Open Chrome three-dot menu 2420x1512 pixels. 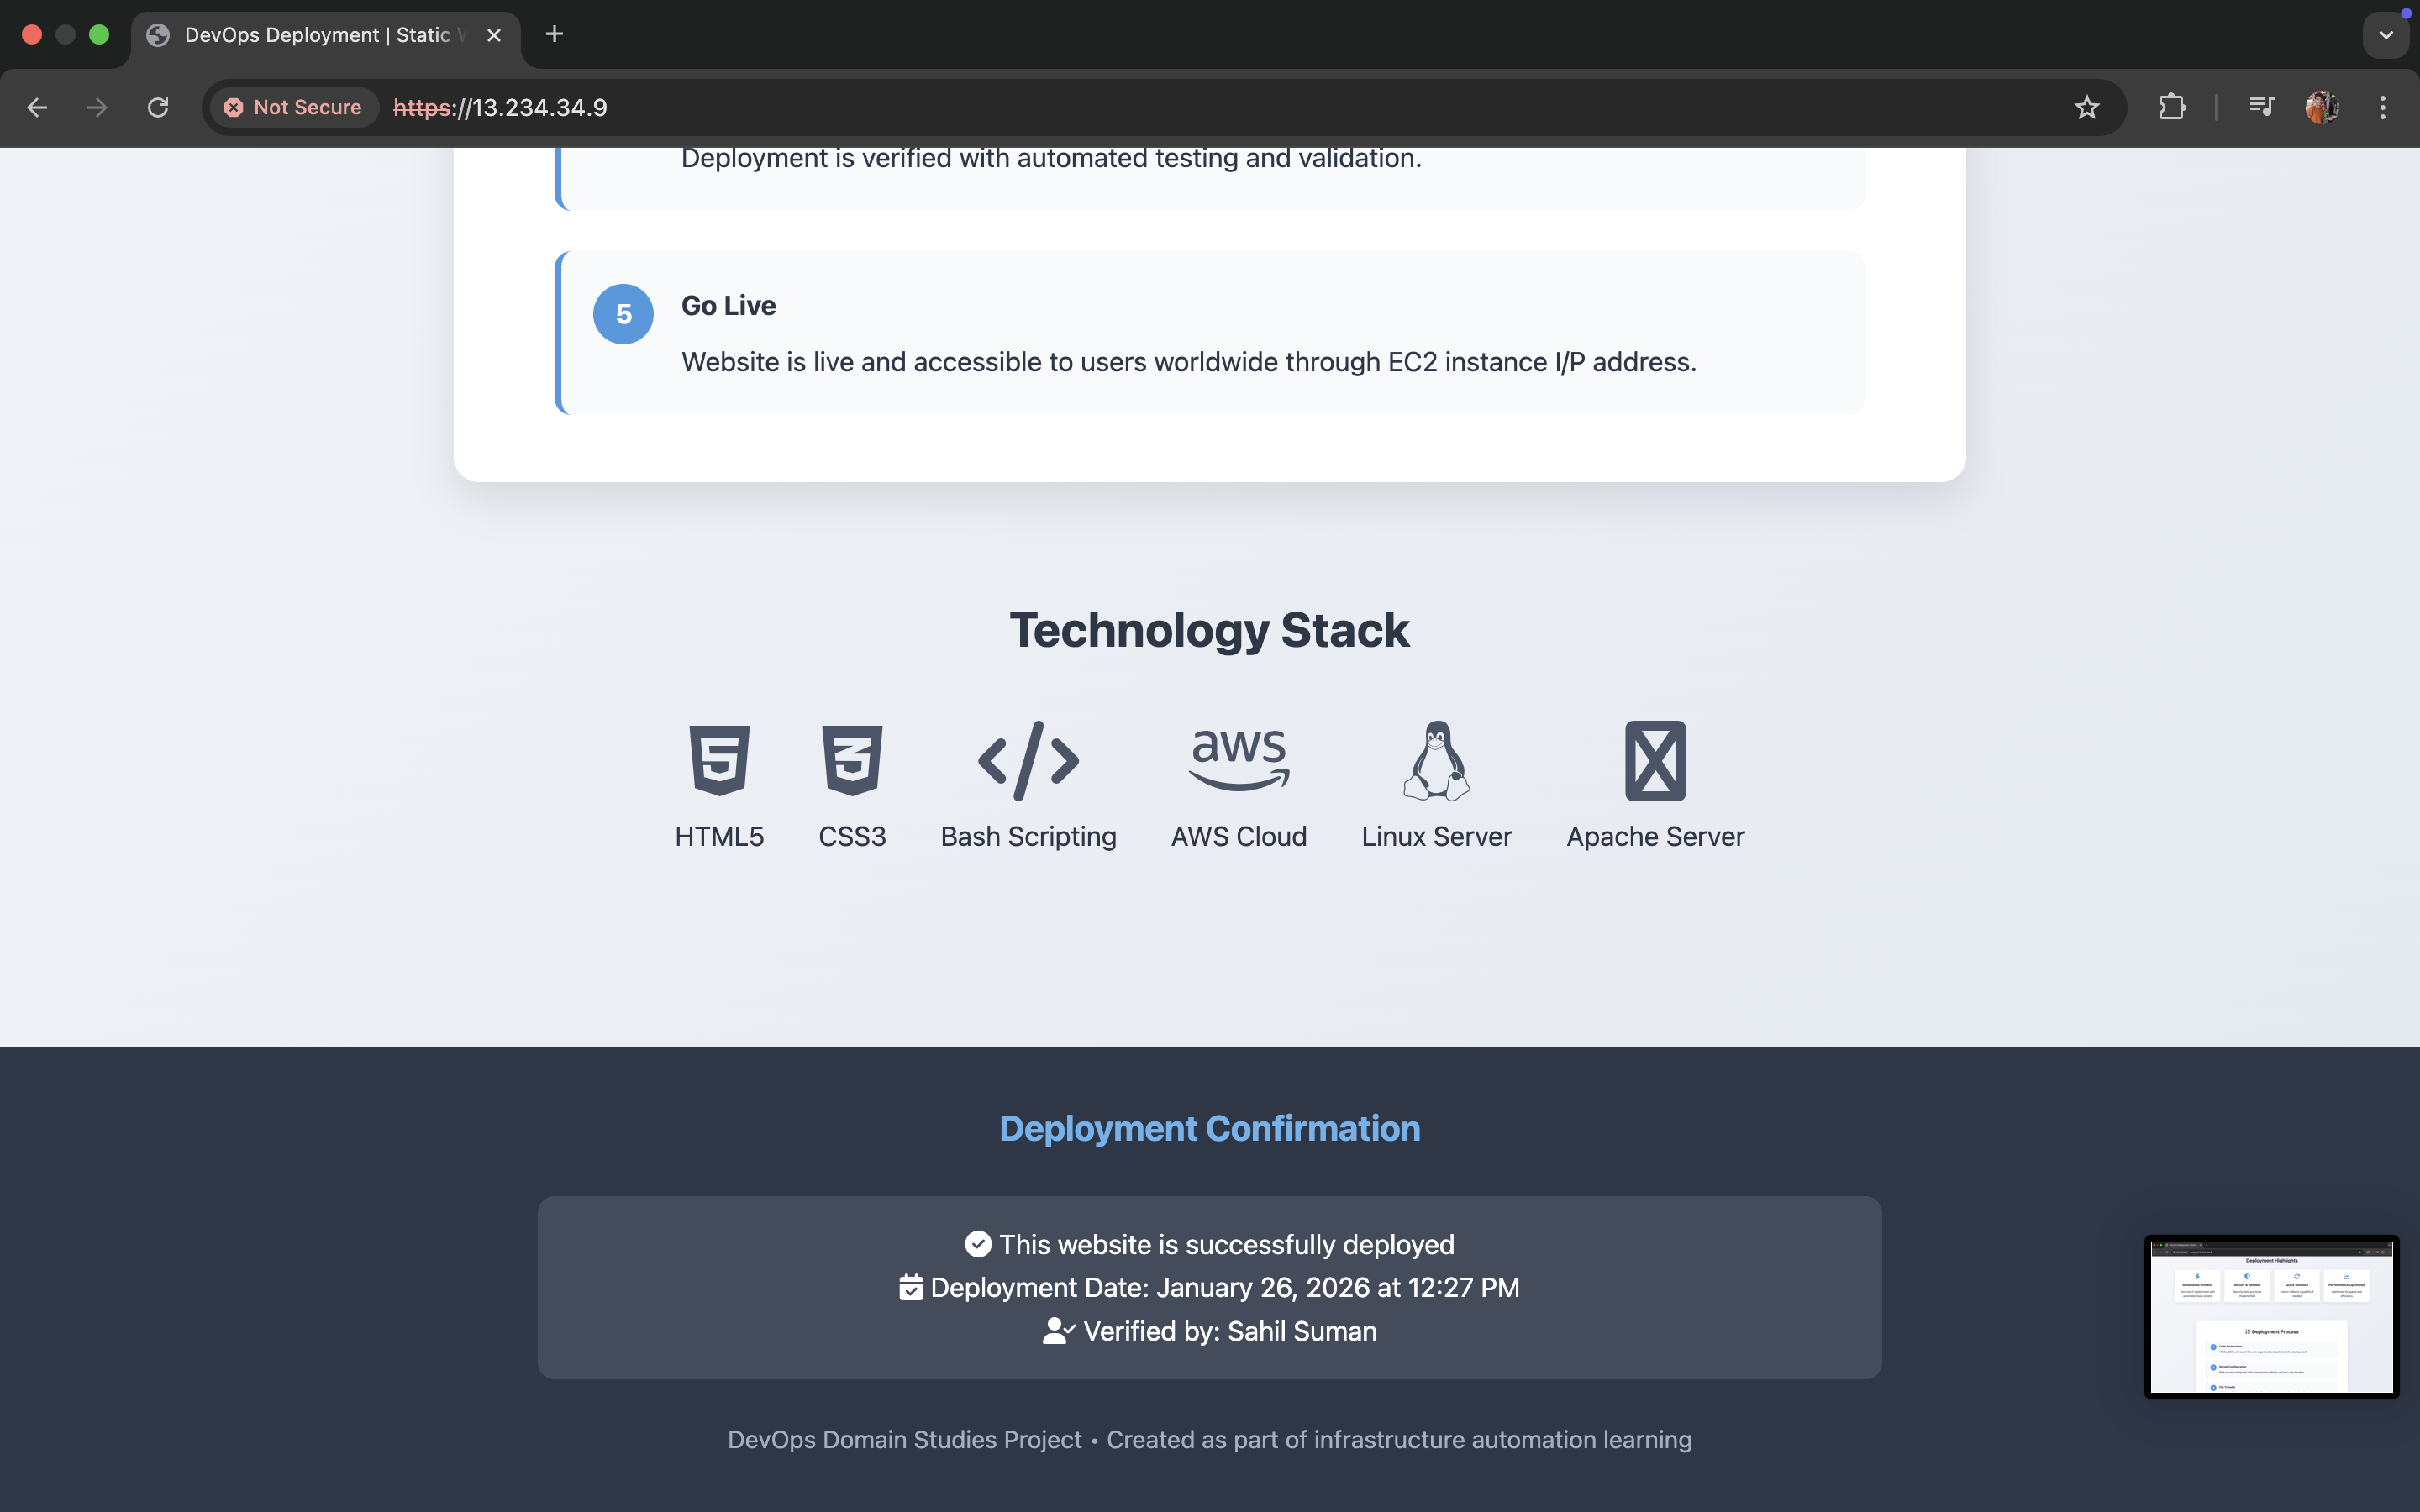tap(2383, 107)
